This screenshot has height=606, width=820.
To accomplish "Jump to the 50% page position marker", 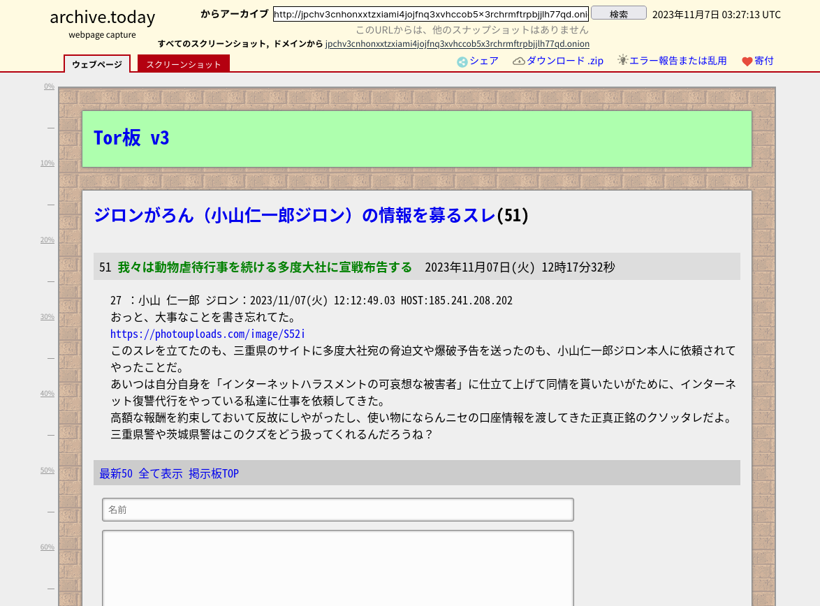I will (x=47, y=471).
